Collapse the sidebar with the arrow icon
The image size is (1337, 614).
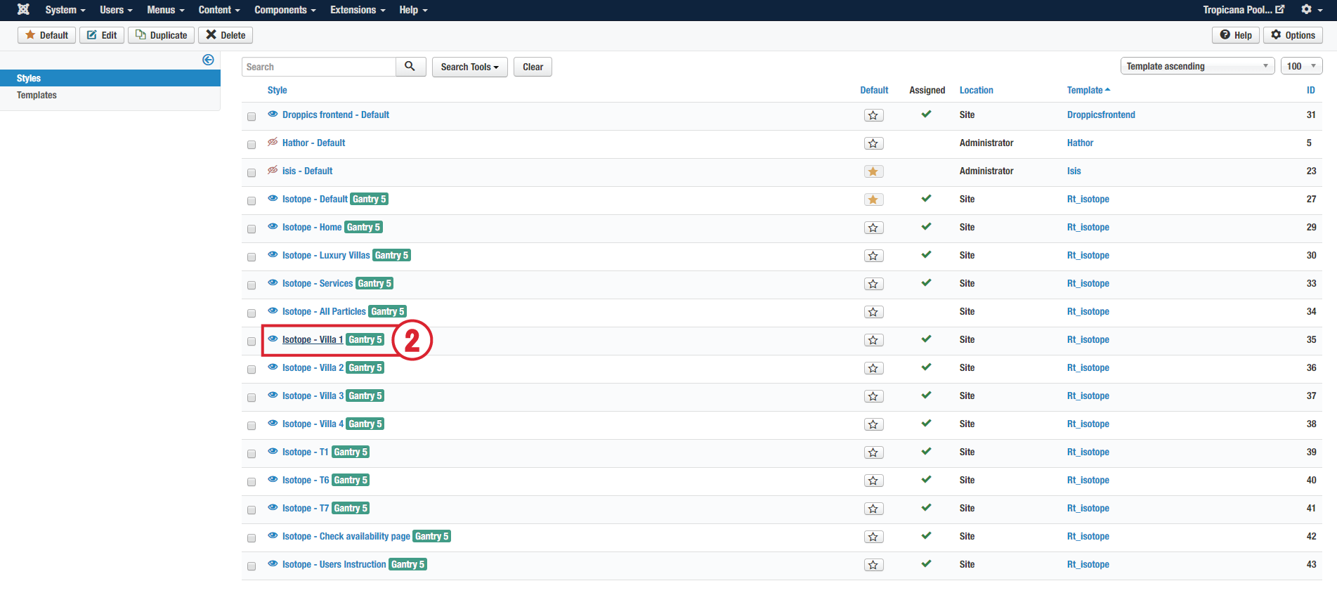(x=208, y=60)
